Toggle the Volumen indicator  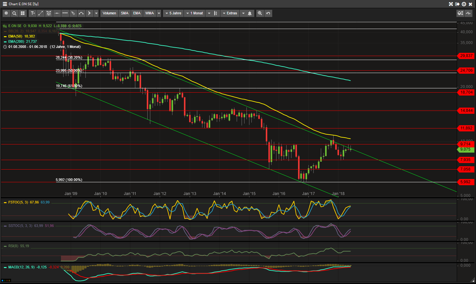(109, 13)
